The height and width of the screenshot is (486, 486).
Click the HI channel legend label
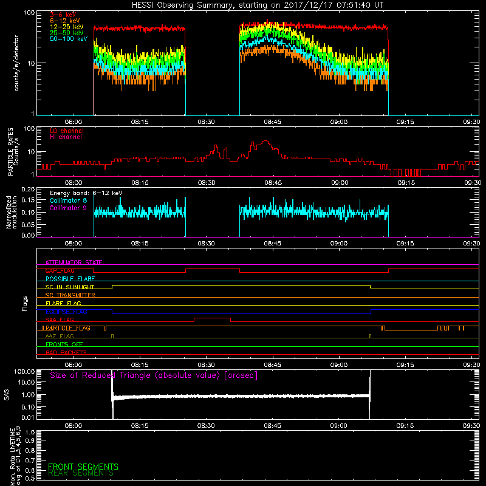tap(66, 137)
